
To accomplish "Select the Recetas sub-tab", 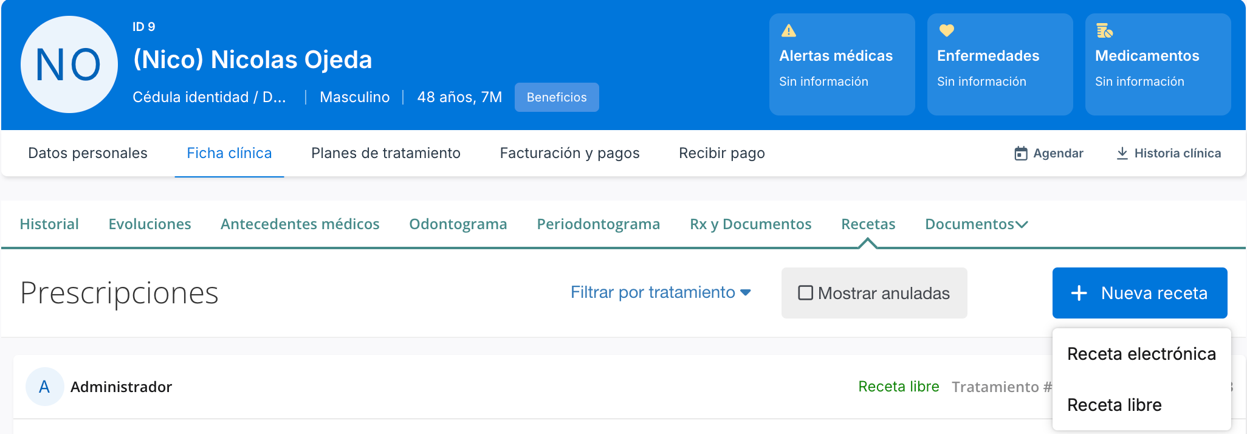I will 868,224.
